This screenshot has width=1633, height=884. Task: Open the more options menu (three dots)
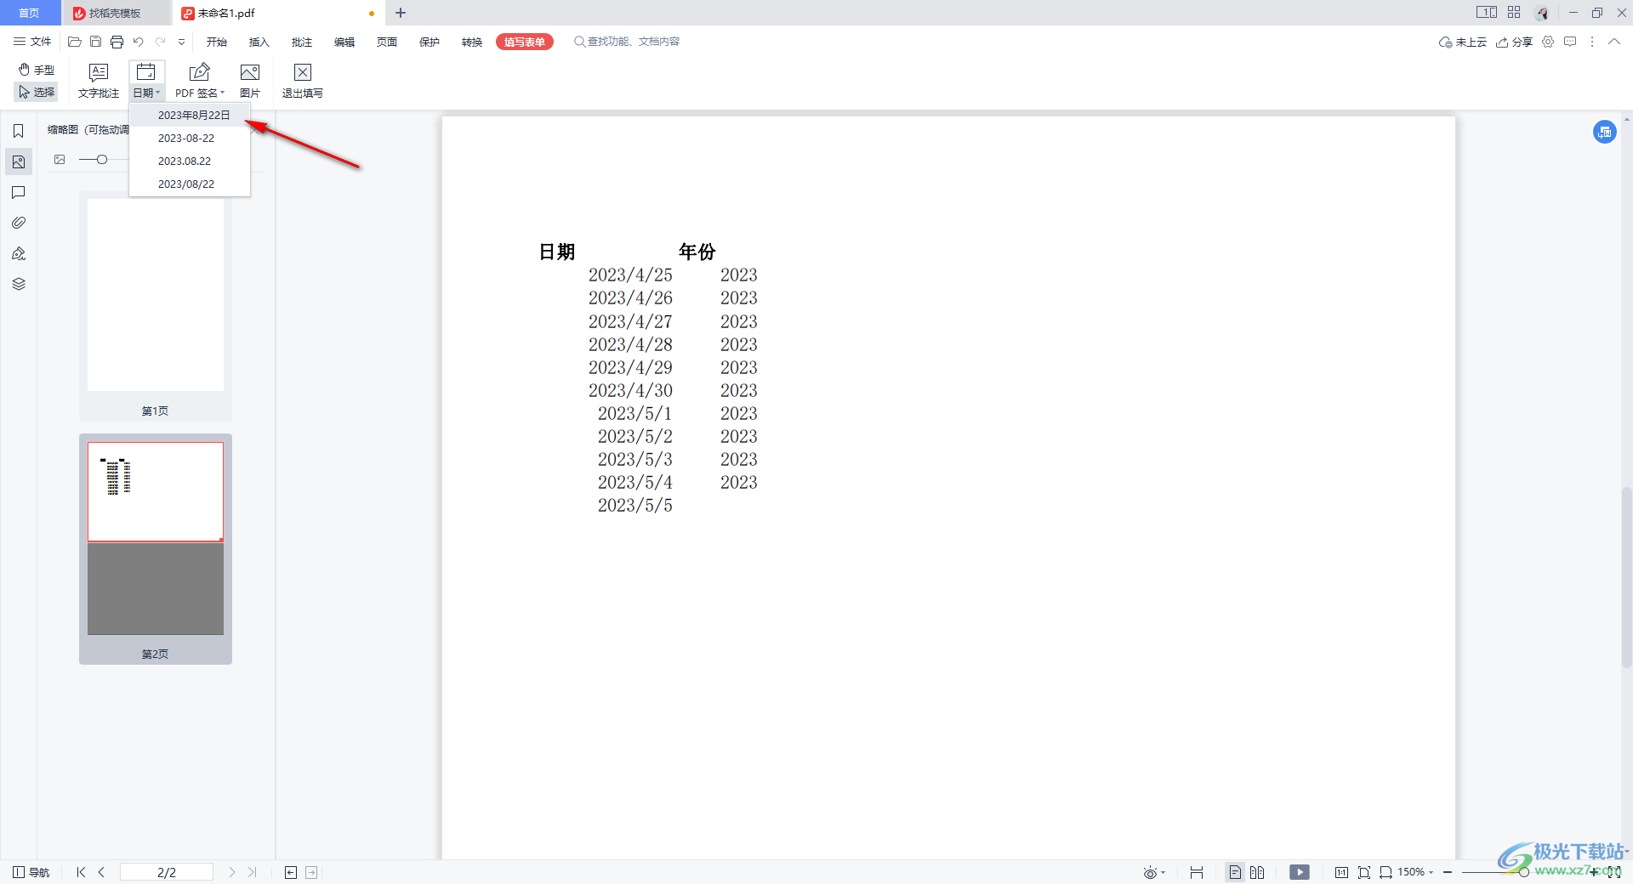pos(1592,42)
